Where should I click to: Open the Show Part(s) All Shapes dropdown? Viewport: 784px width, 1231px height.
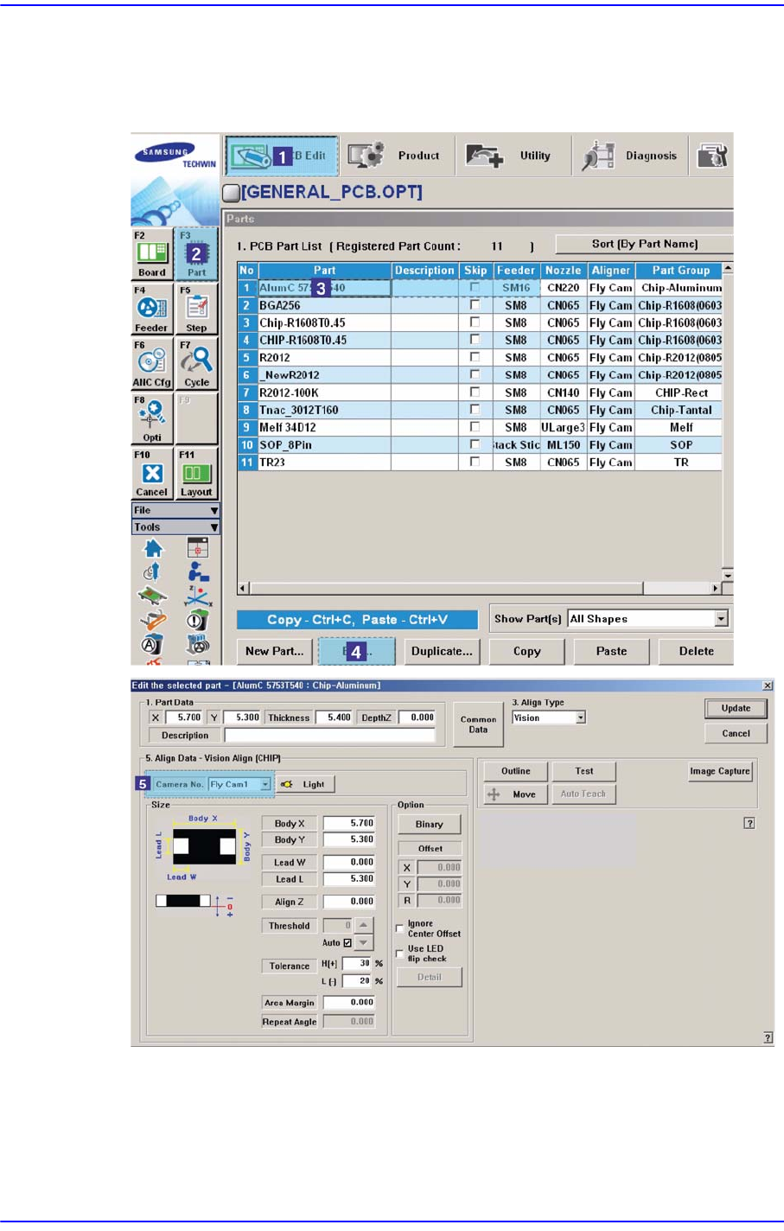721,619
